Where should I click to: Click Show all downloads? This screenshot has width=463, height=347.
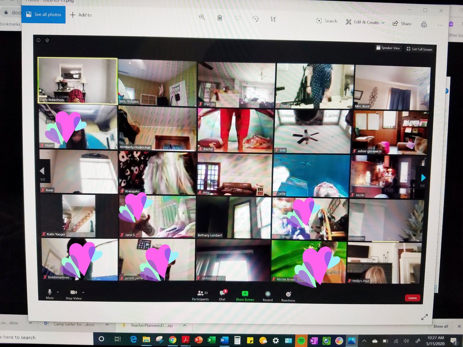pyautogui.click(x=440, y=326)
